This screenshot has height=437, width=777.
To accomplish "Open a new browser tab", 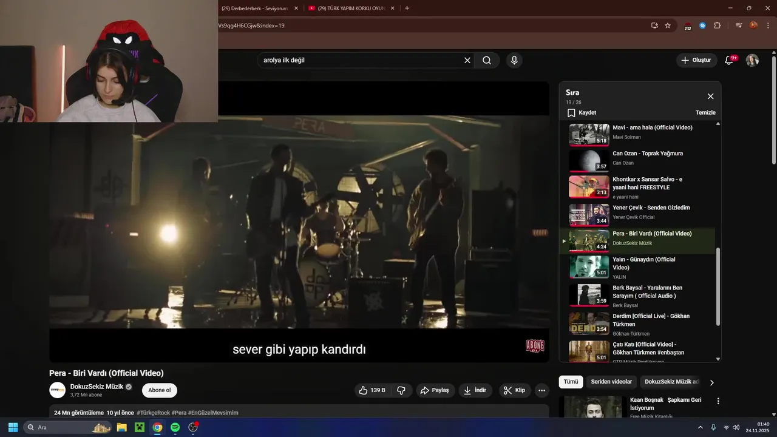I will [x=407, y=8].
